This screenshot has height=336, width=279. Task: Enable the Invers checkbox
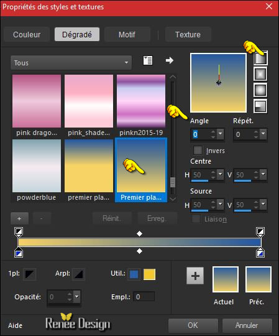click(x=198, y=150)
